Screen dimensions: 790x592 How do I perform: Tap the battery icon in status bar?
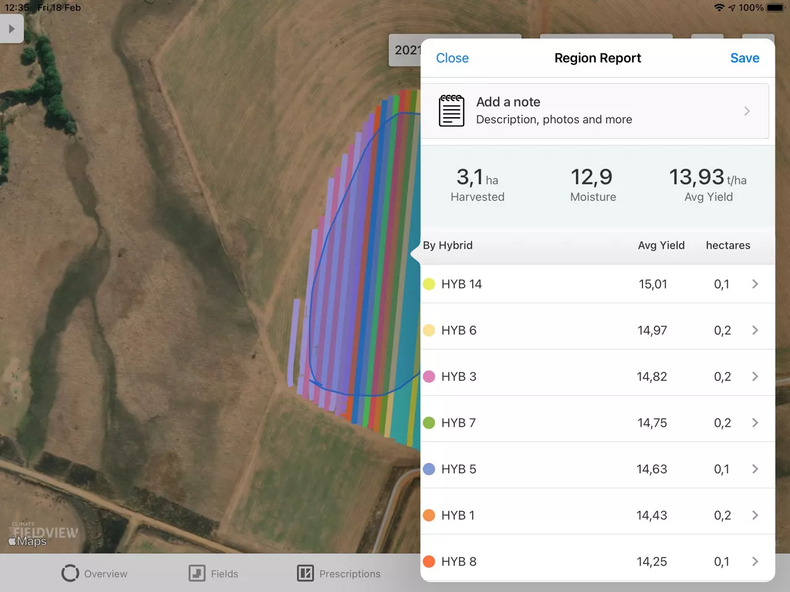[775, 8]
